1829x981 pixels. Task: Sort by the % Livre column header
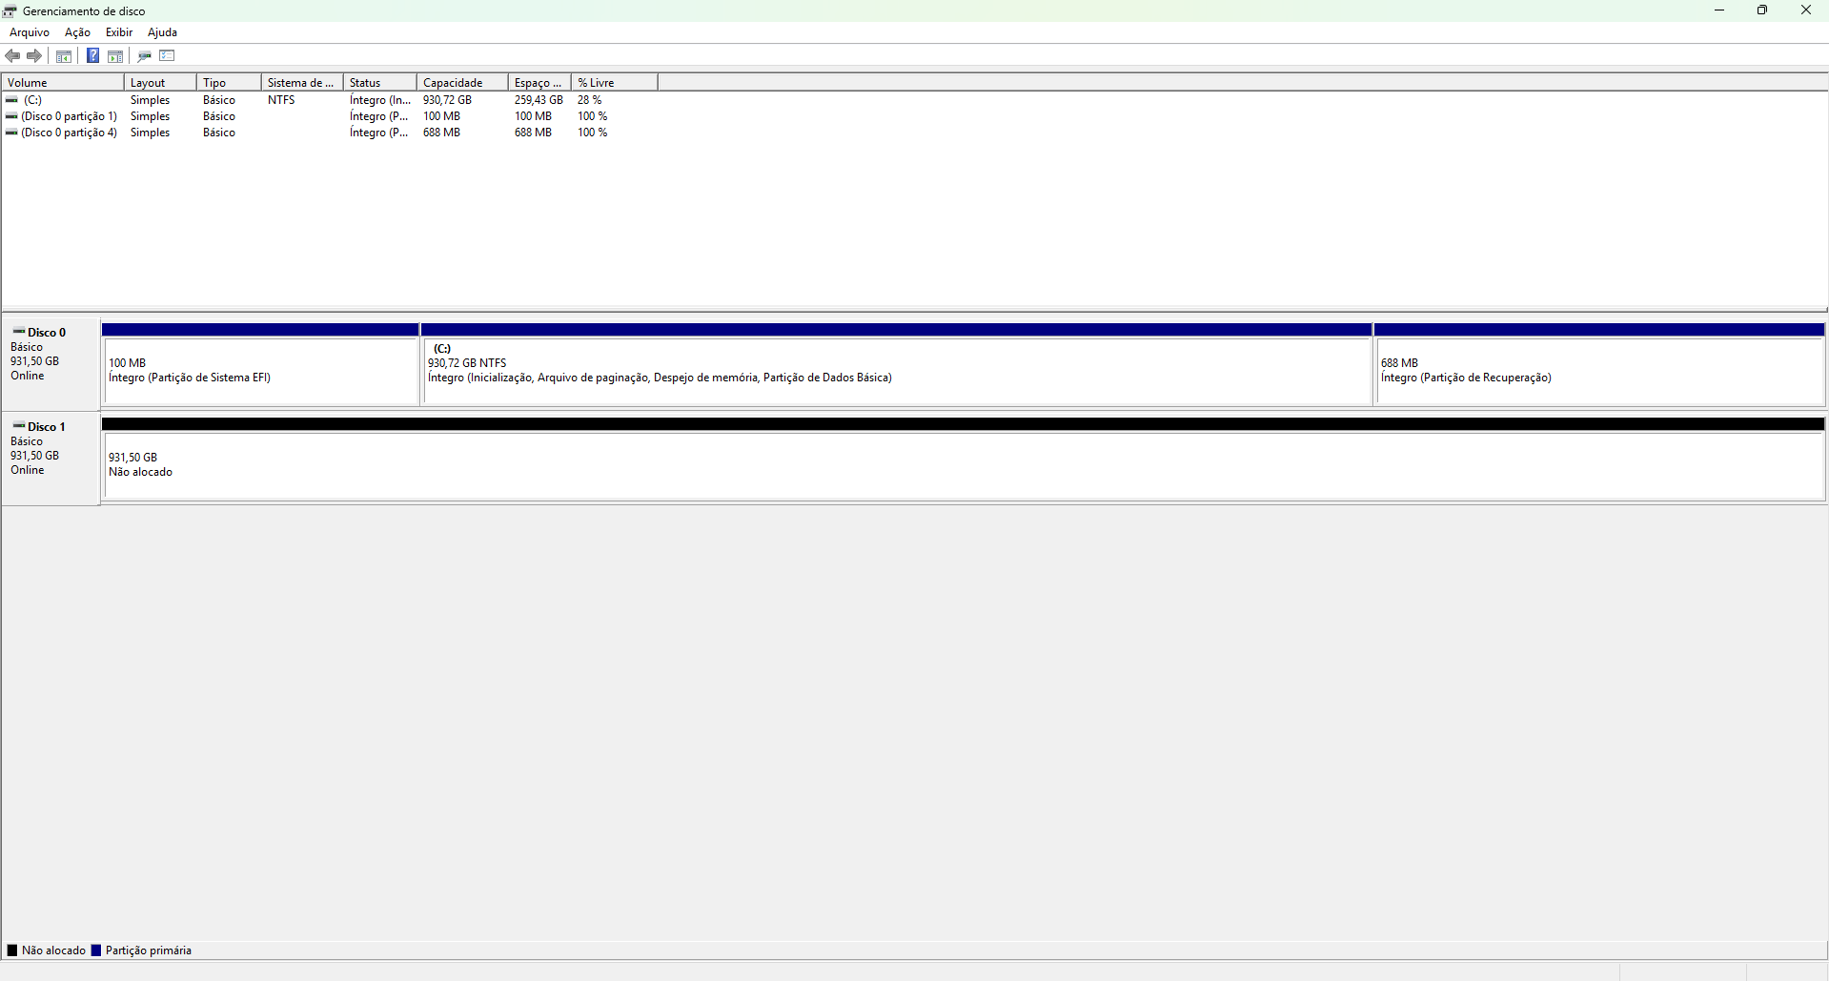615,83
